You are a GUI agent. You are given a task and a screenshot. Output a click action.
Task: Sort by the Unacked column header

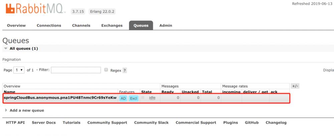[190, 92]
